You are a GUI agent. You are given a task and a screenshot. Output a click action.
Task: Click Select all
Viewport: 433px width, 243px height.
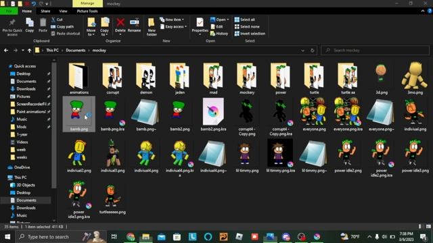tap(245, 20)
